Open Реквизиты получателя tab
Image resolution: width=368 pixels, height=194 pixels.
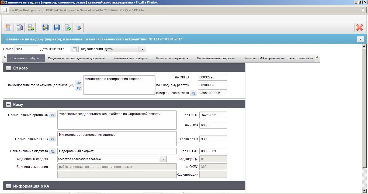tap(172, 58)
